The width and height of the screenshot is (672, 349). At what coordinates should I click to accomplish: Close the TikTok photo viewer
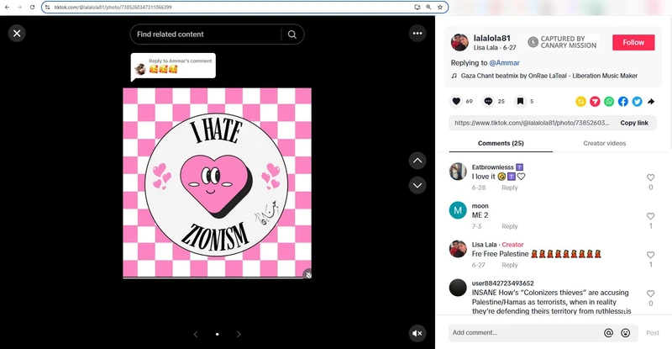[x=17, y=34]
